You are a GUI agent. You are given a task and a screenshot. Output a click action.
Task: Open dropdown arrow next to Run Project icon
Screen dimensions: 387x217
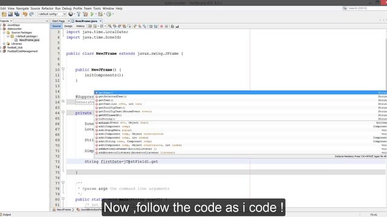(x=96, y=14)
